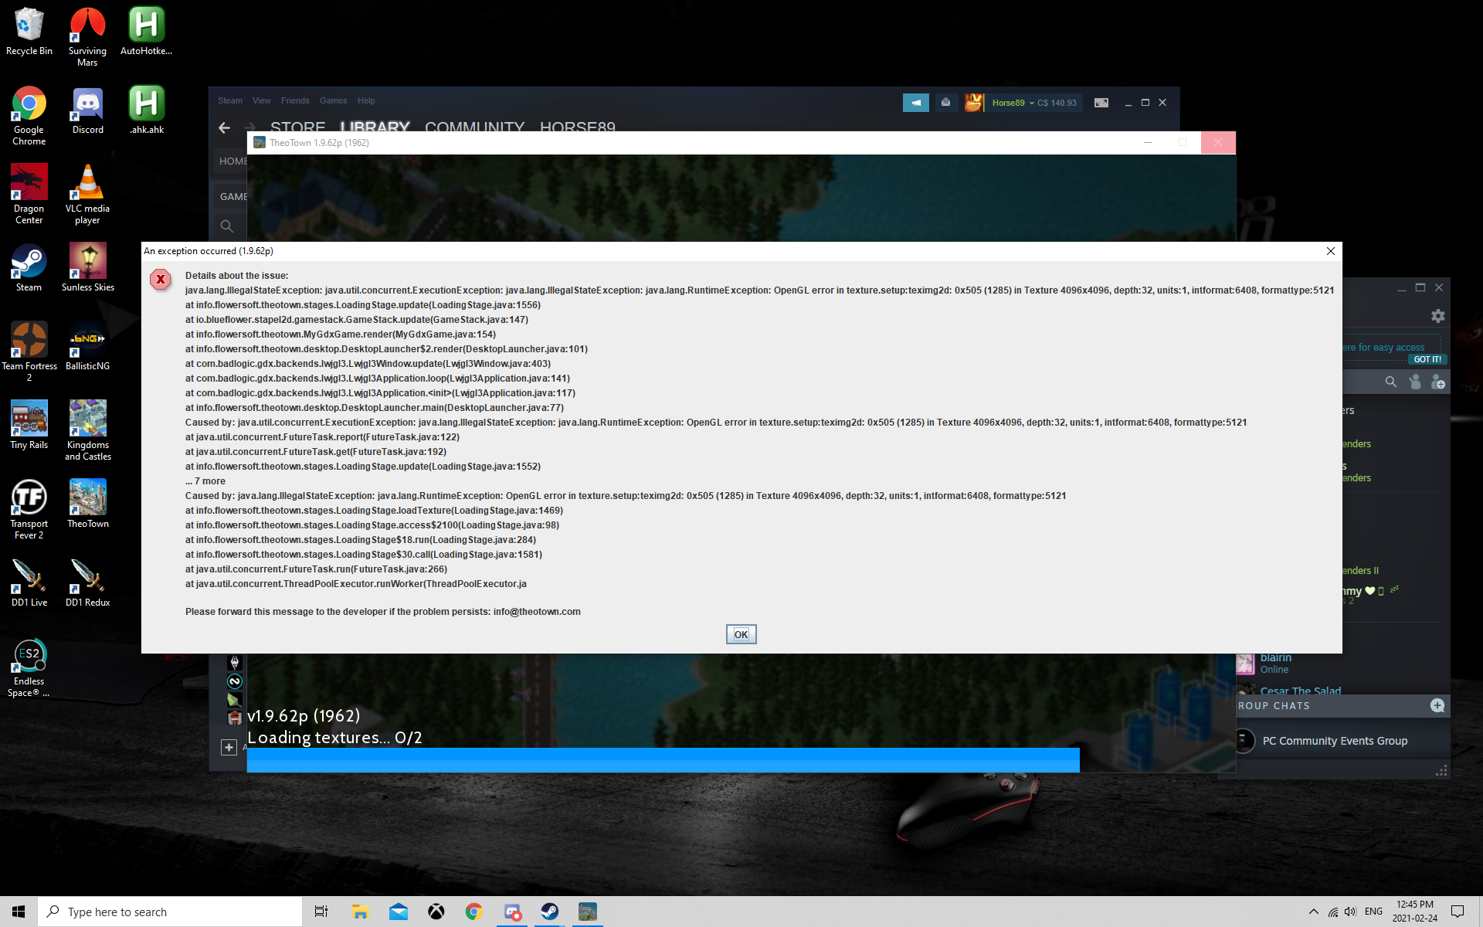Open the Friends menu in Steam
The image size is (1483, 927).
coord(294,100)
